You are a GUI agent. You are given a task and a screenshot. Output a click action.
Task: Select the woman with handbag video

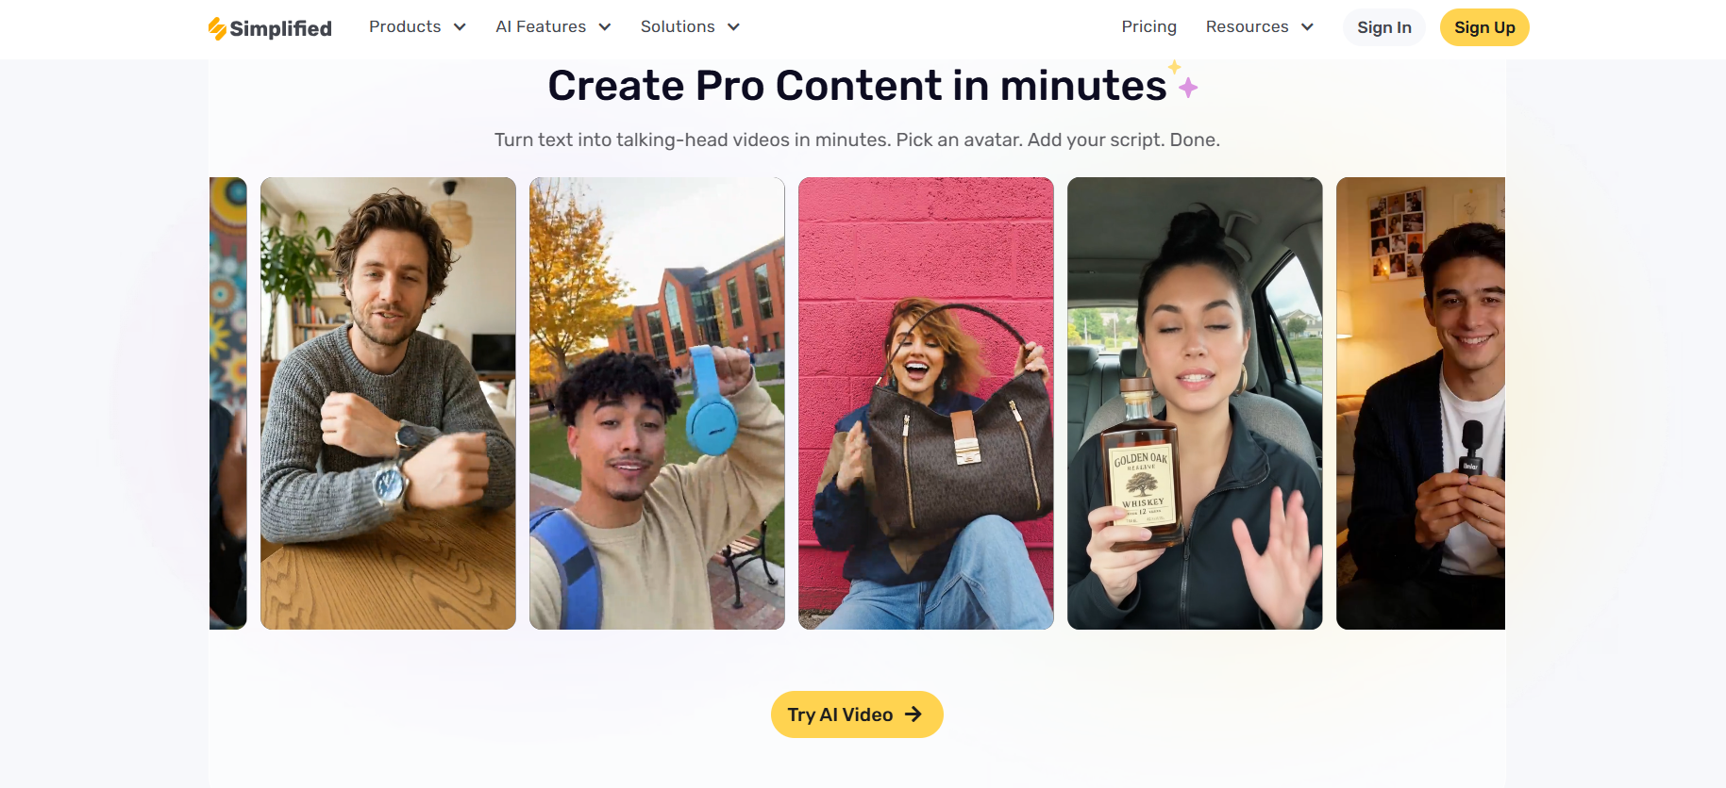(926, 403)
